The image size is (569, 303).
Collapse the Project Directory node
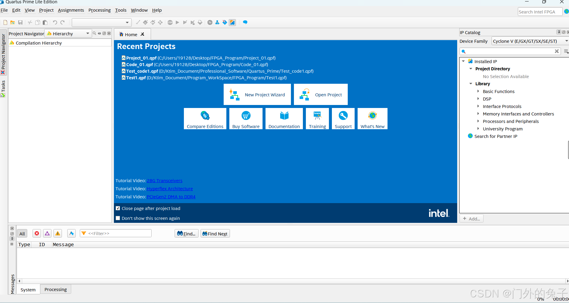tap(471, 69)
